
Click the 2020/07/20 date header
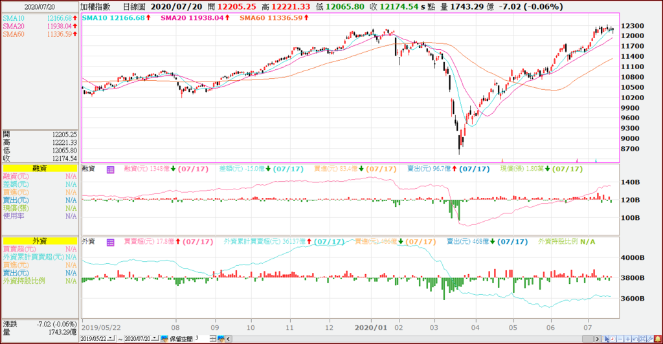(39, 7)
